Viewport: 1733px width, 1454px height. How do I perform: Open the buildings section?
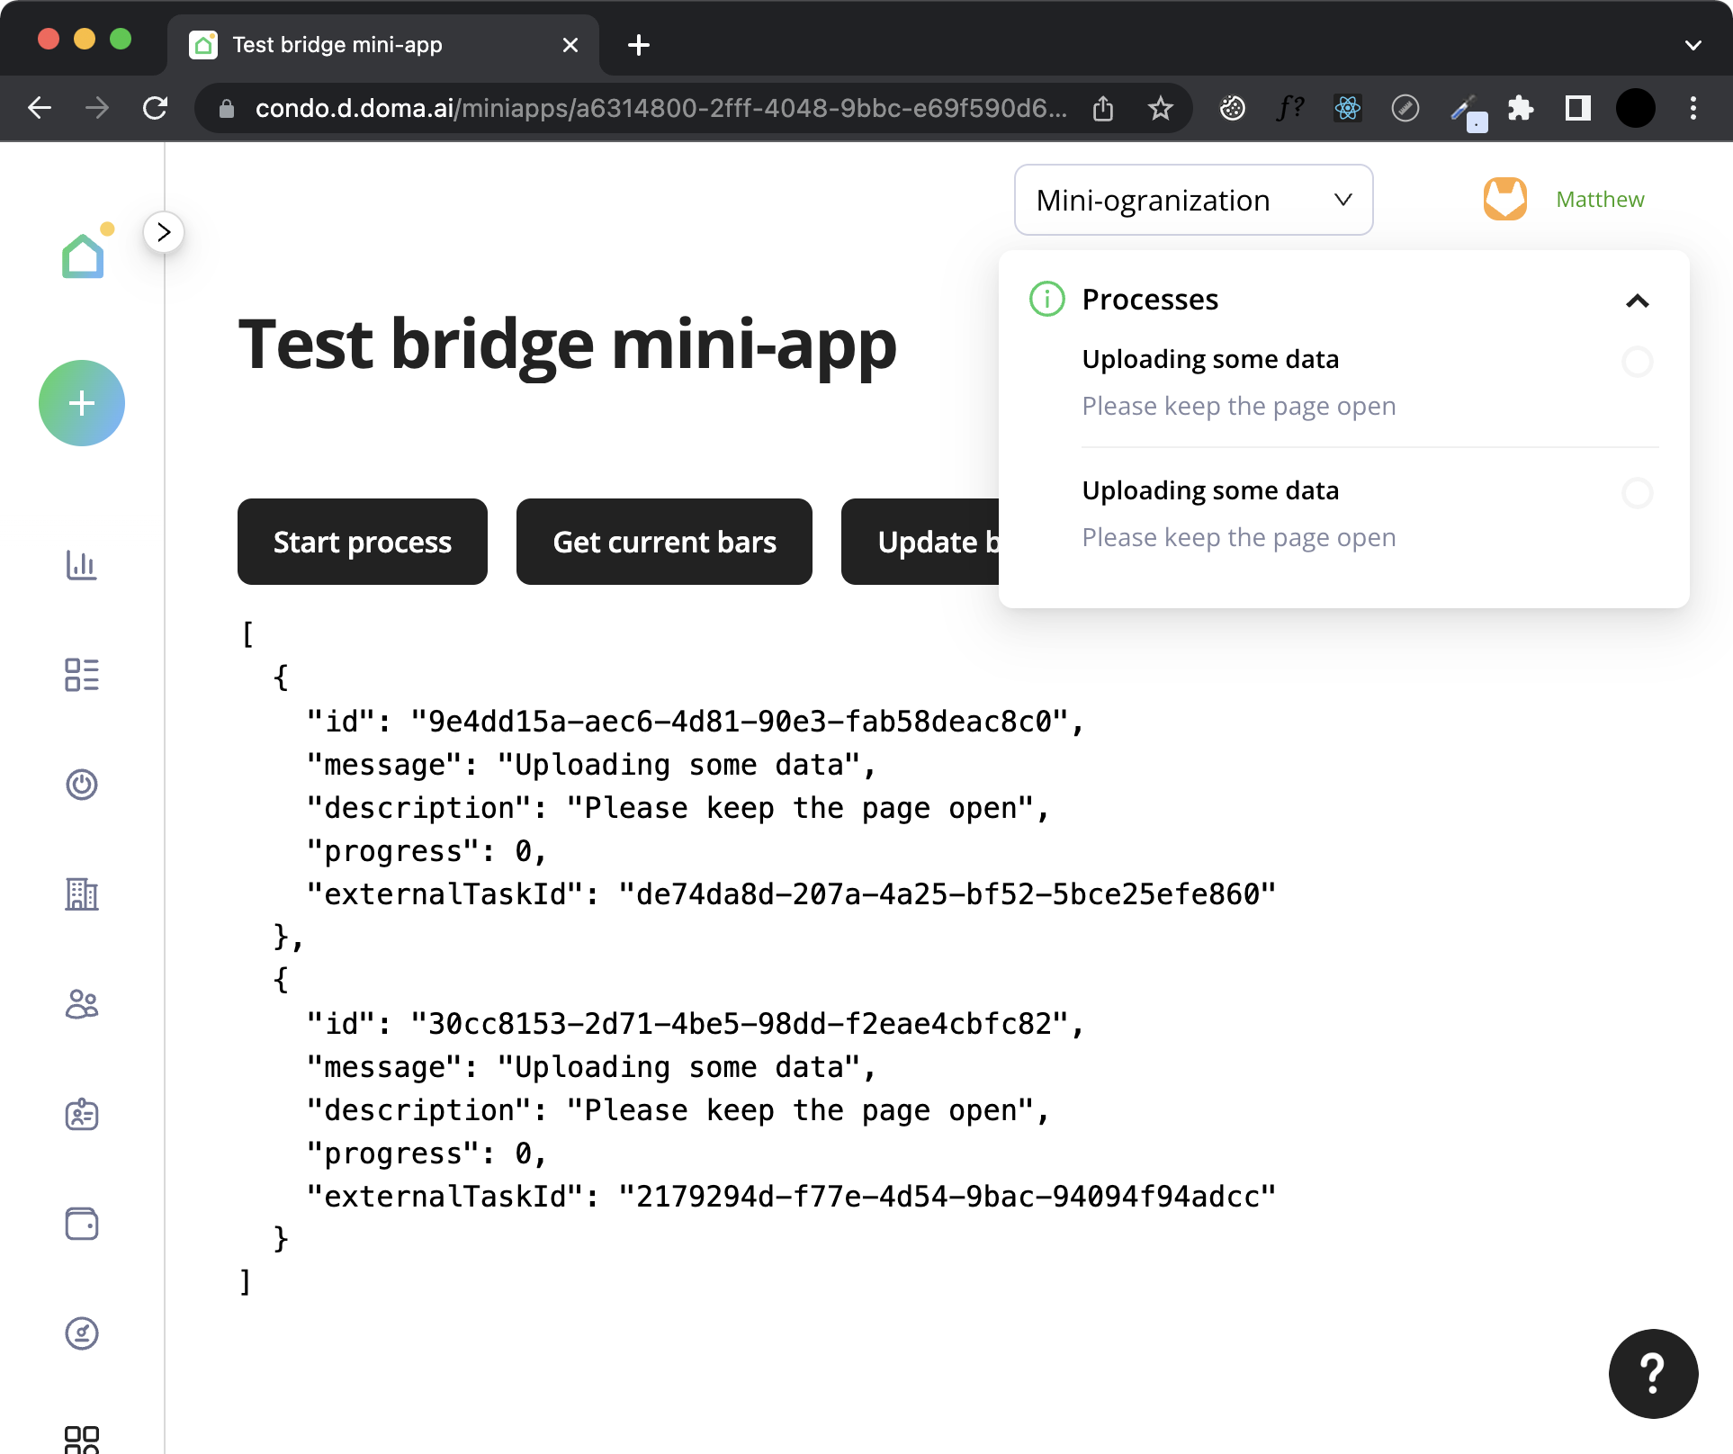[x=82, y=894]
